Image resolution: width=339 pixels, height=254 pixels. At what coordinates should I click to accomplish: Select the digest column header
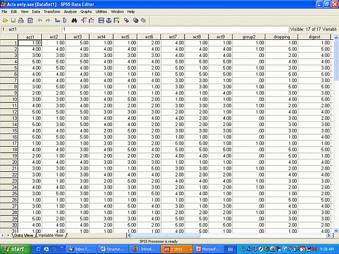(x=314, y=37)
